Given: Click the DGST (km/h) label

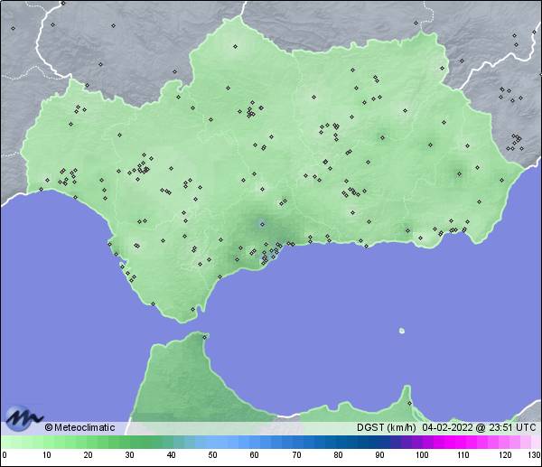Looking at the screenshot, I should tap(385, 427).
